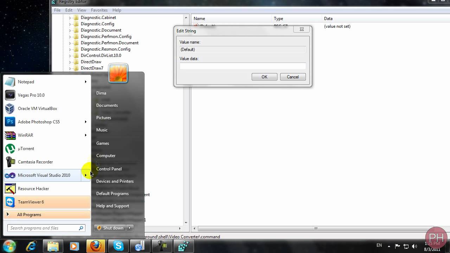This screenshot has height=253, width=450.
Task: Close the Edit String dialog
Action: point(302,30)
